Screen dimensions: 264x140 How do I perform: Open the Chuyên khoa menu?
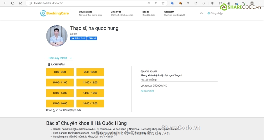click(x=86, y=12)
